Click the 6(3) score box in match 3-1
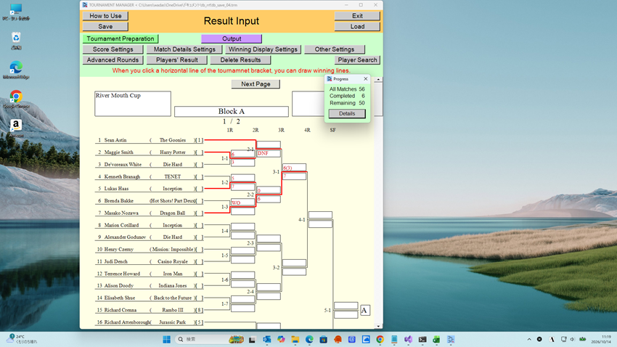This screenshot has width=617, height=347. pyautogui.click(x=294, y=168)
